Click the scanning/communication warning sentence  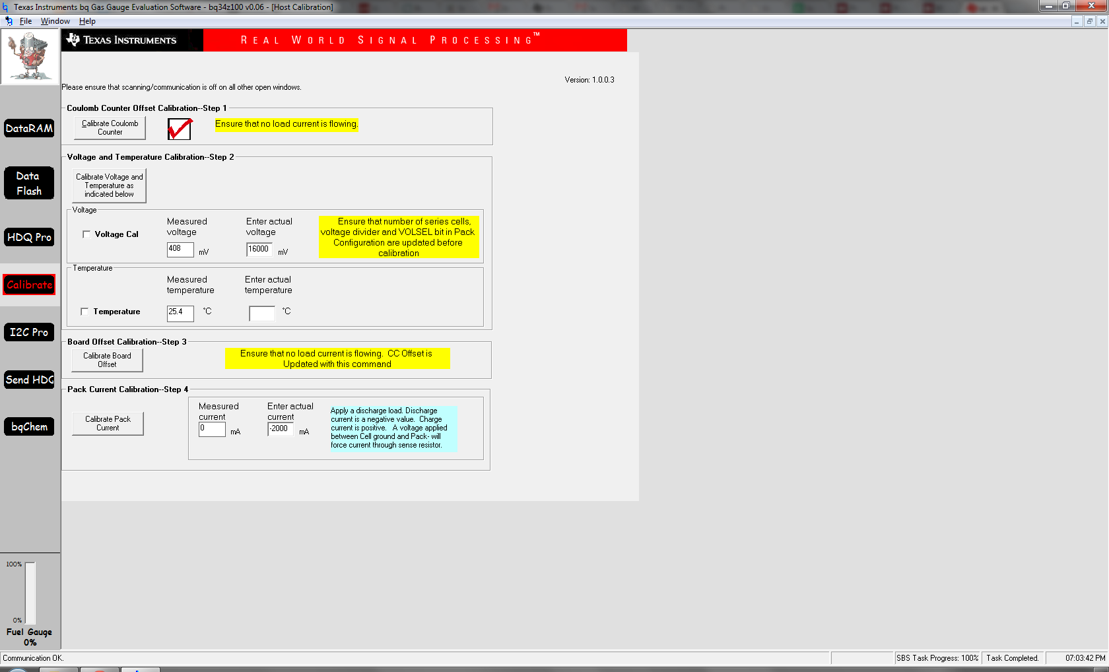pos(182,87)
